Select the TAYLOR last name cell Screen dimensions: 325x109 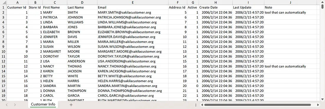(82, 56)
